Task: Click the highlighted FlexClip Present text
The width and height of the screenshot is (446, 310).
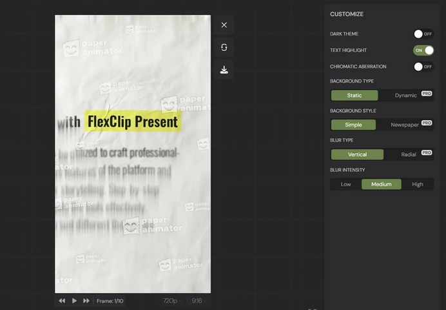Action: coord(133,121)
